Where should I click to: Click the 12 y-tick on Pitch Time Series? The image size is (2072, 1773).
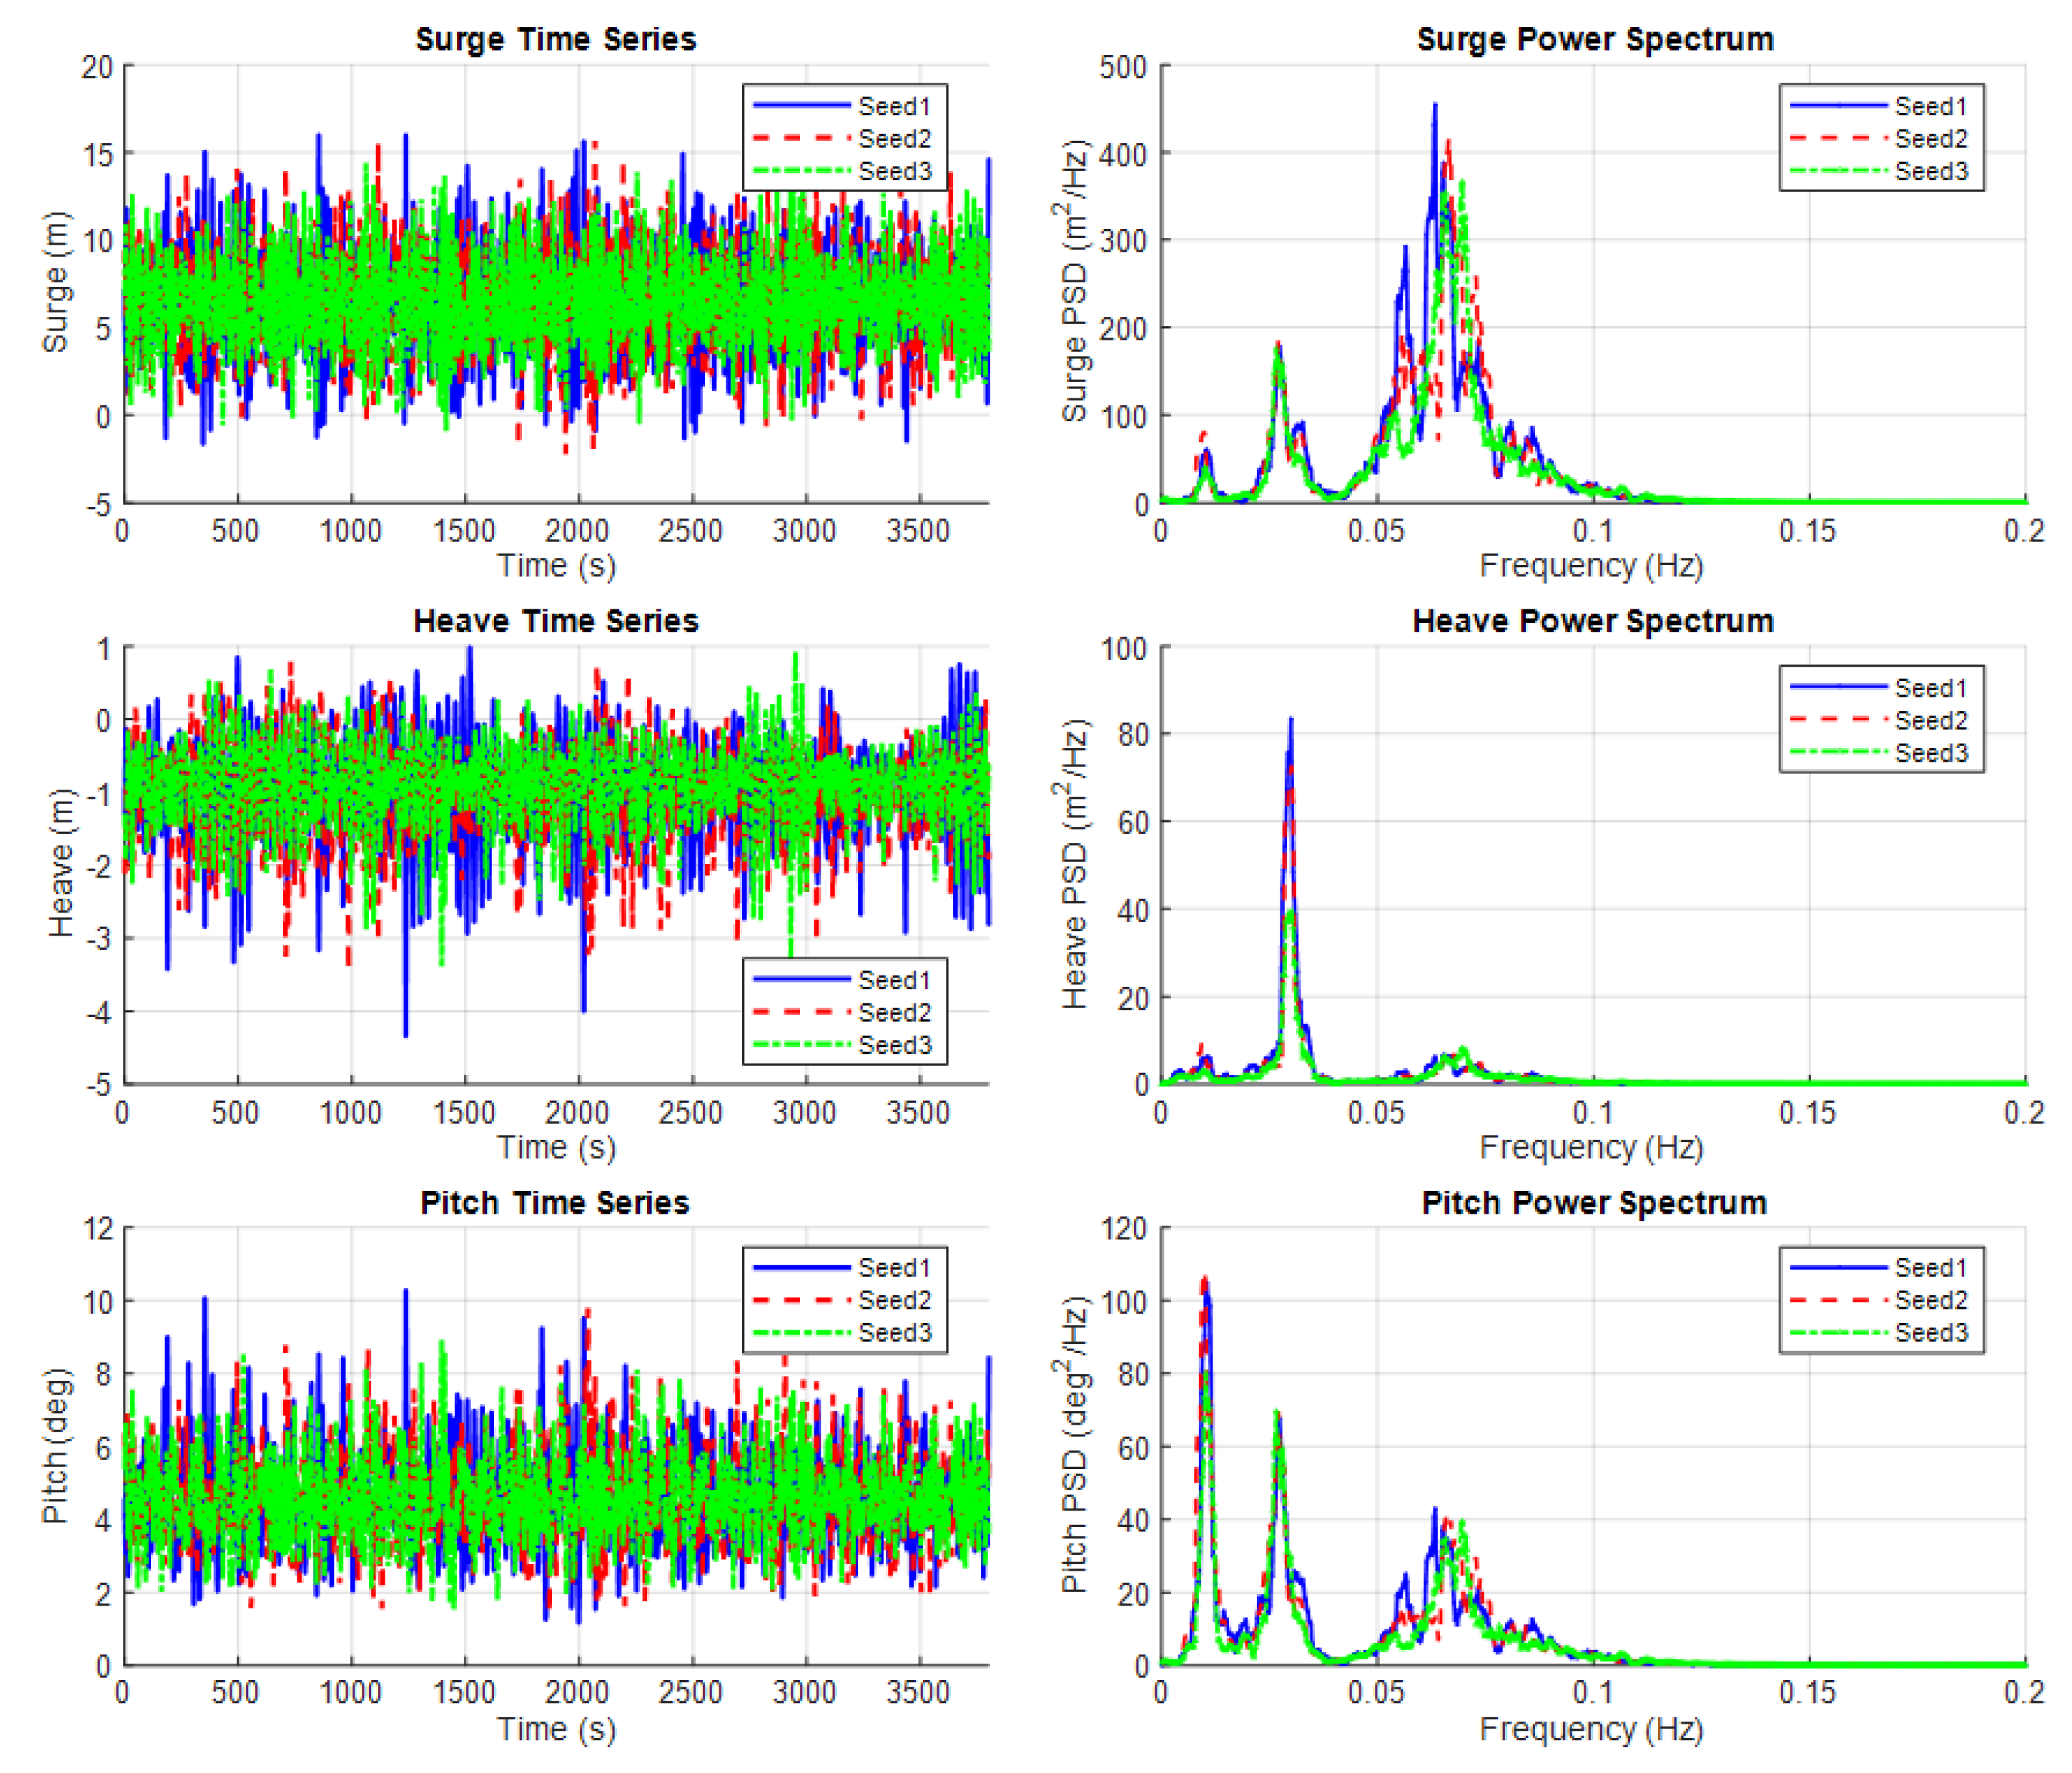click(97, 1229)
